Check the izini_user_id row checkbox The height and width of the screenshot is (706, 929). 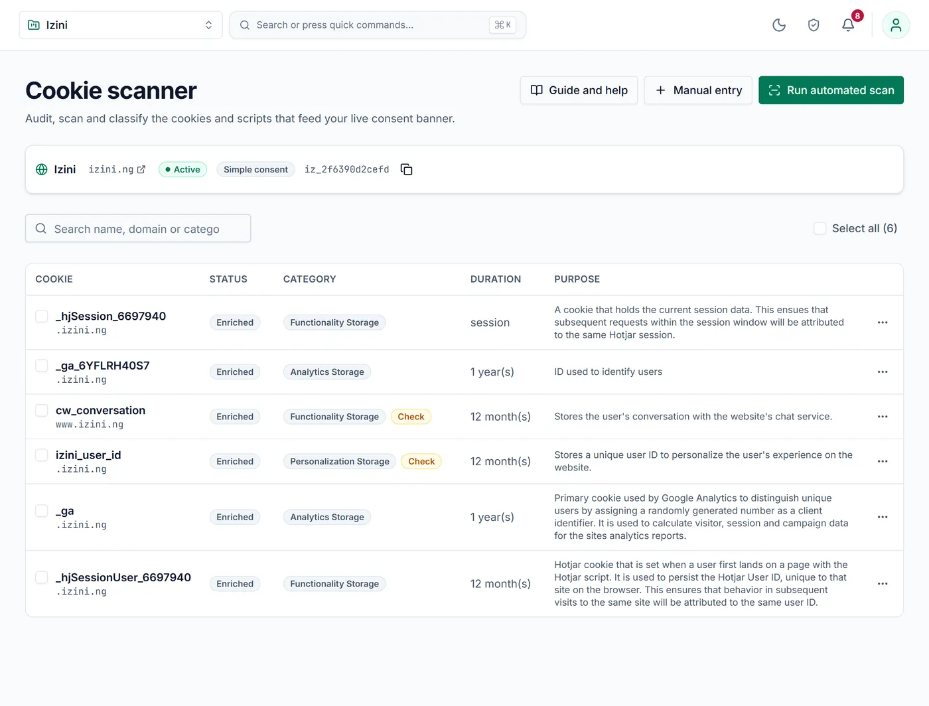42,455
